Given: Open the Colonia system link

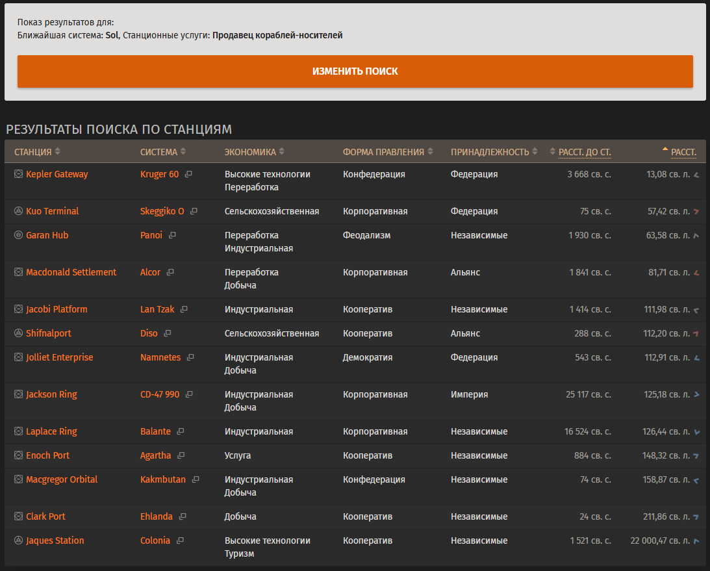Looking at the screenshot, I should [x=155, y=540].
